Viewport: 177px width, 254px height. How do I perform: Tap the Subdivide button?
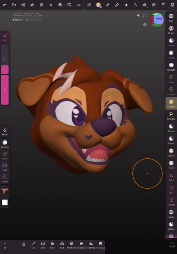point(91,245)
